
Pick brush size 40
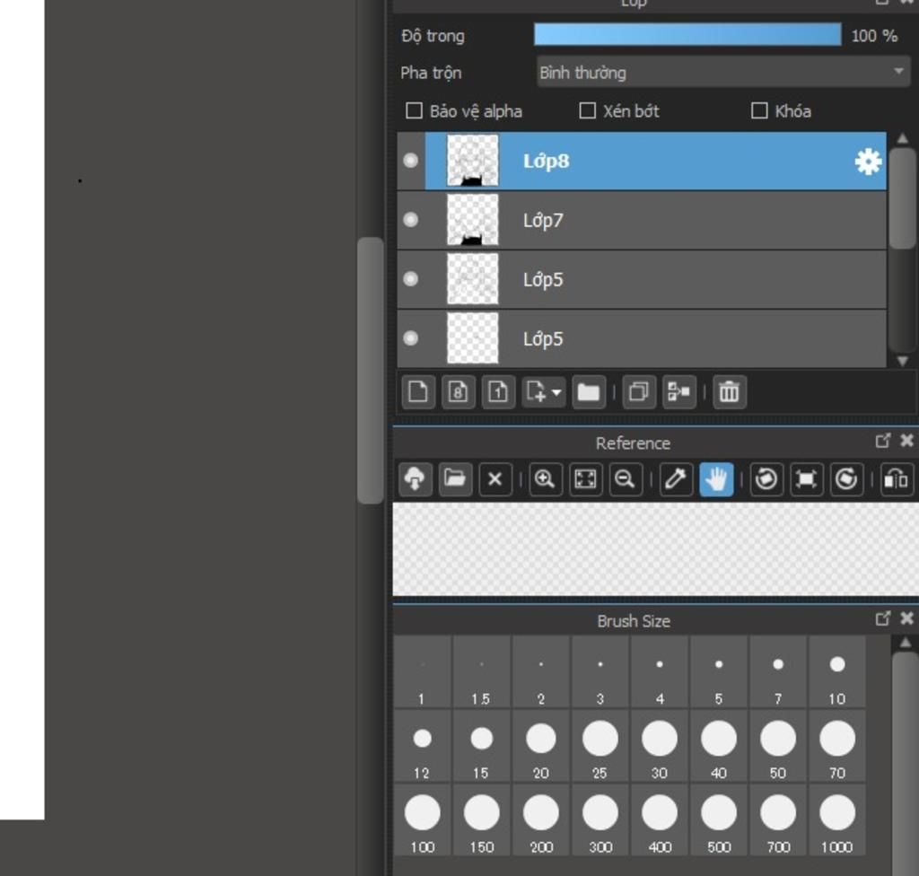[x=719, y=746]
